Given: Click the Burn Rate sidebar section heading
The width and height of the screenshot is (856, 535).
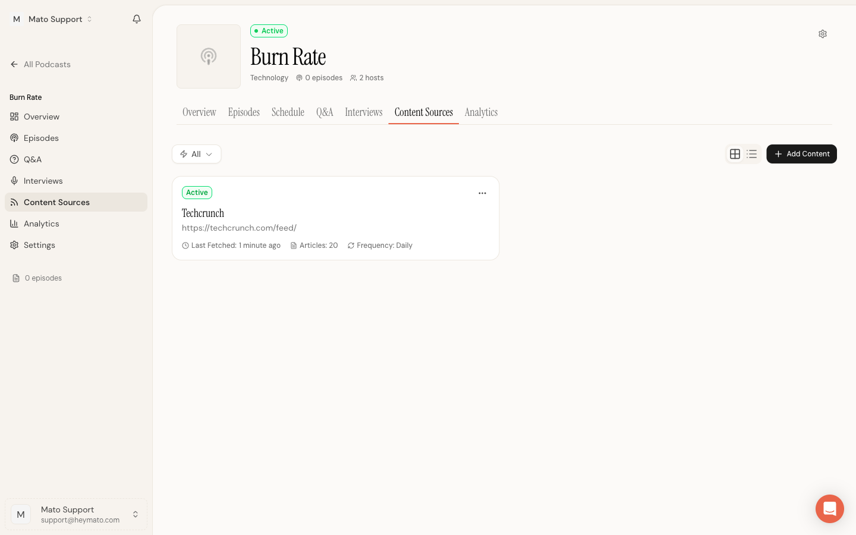Looking at the screenshot, I should click(x=26, y=97).
